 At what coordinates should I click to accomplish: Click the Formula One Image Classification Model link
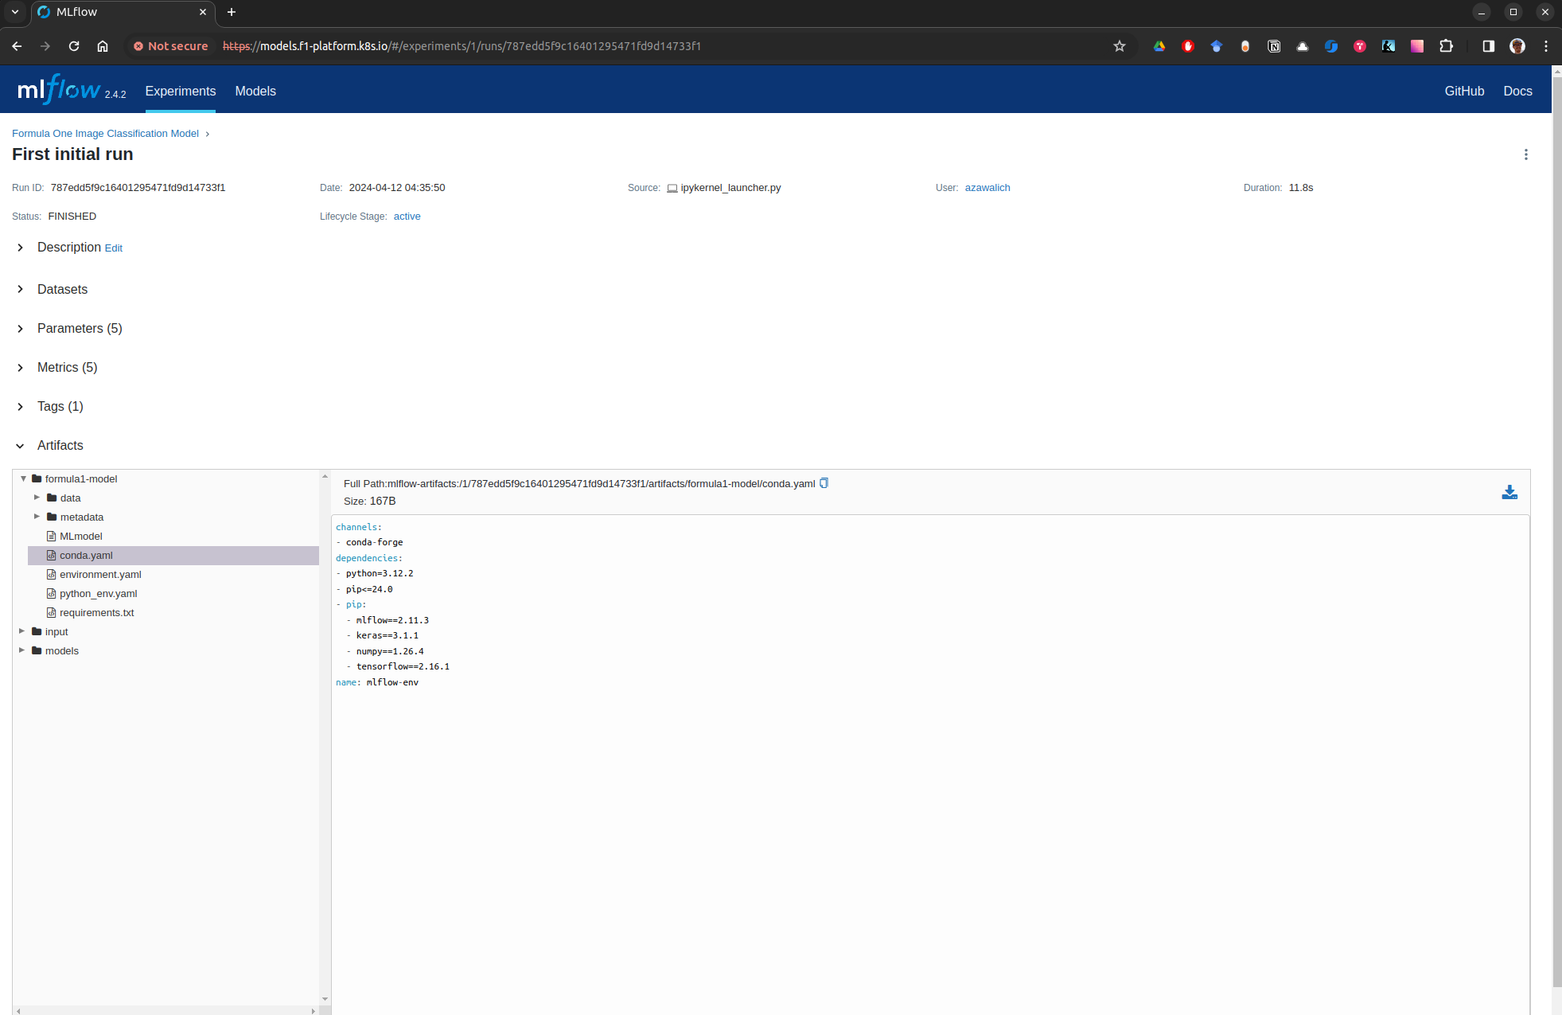click(106, 133)
